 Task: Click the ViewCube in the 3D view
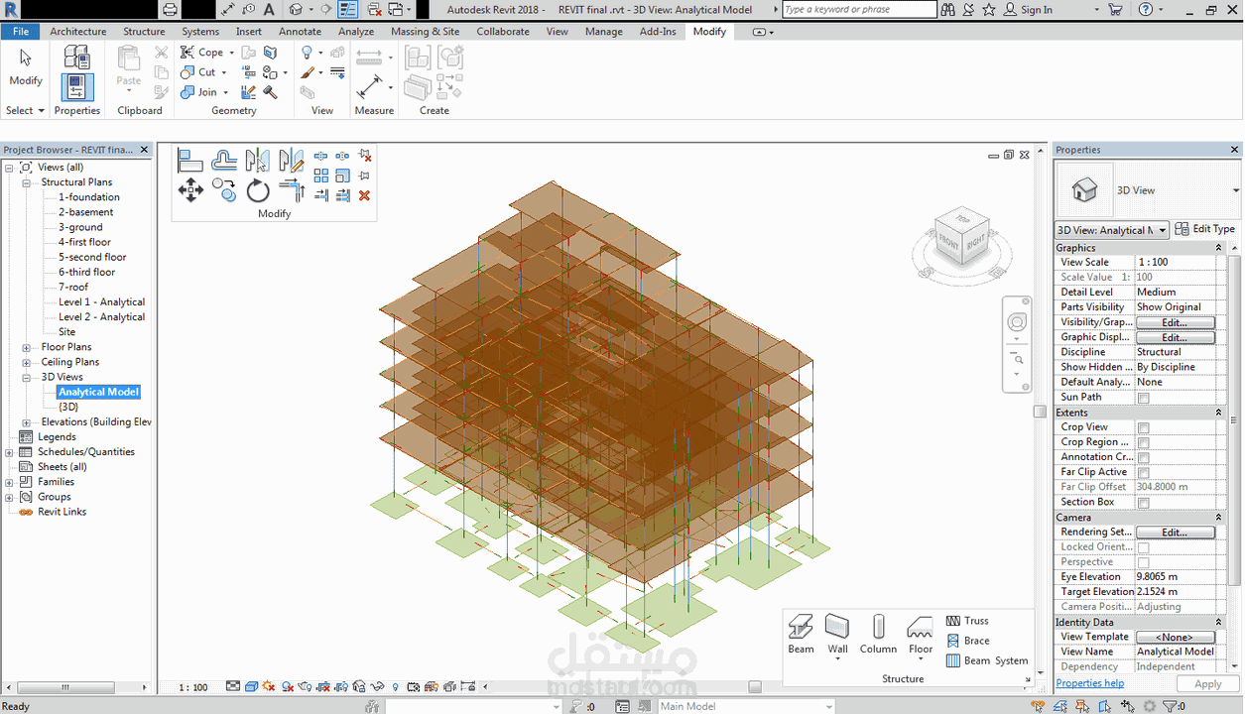(x=960, y=238)
